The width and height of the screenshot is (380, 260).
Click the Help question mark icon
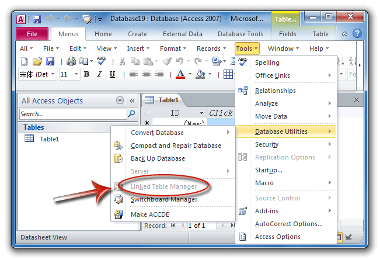(357, 33)
